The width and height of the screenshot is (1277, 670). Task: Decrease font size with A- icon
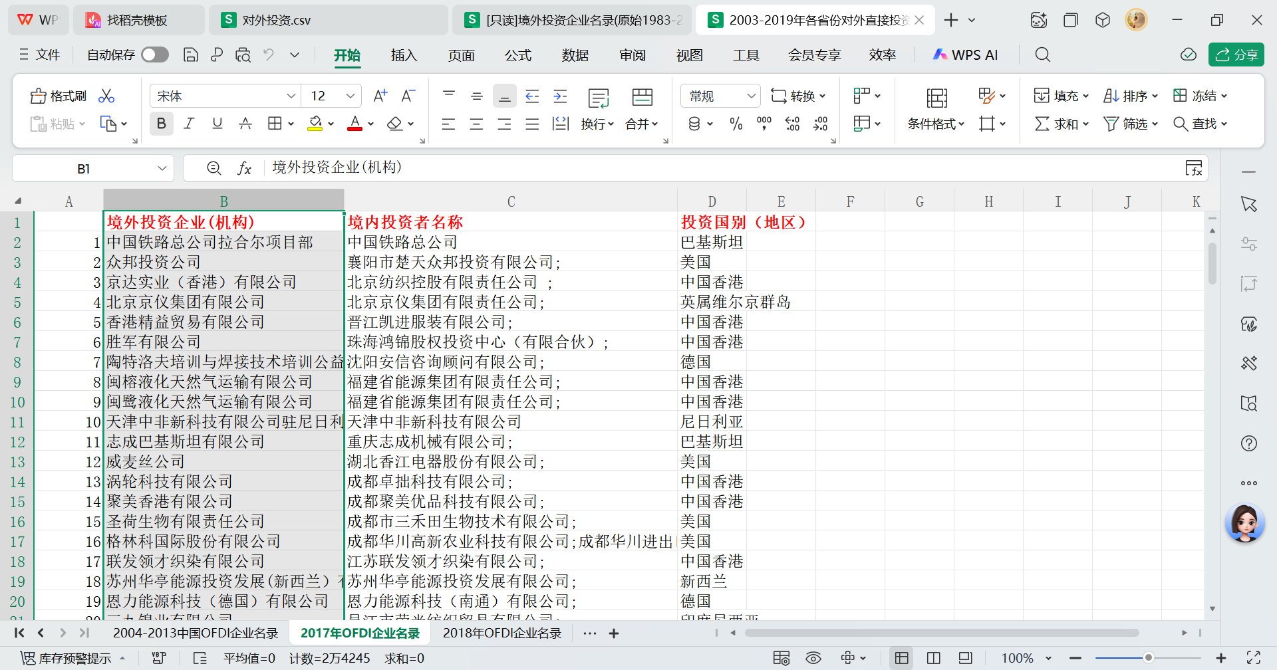(408, 96)
